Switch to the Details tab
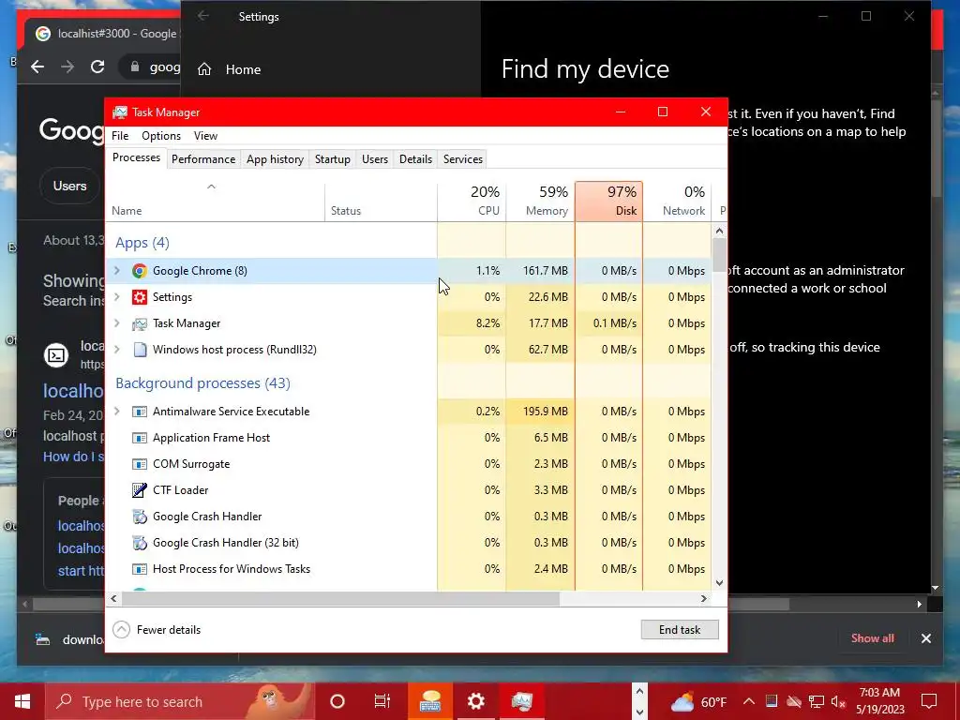Image resolution: width=960 pixels, height=720 pixels. (415, 159)
